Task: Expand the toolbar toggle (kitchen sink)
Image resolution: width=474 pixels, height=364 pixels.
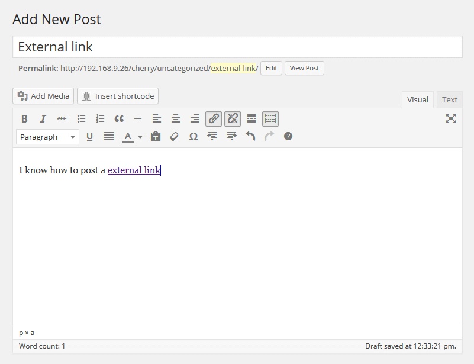Action: 270,118
